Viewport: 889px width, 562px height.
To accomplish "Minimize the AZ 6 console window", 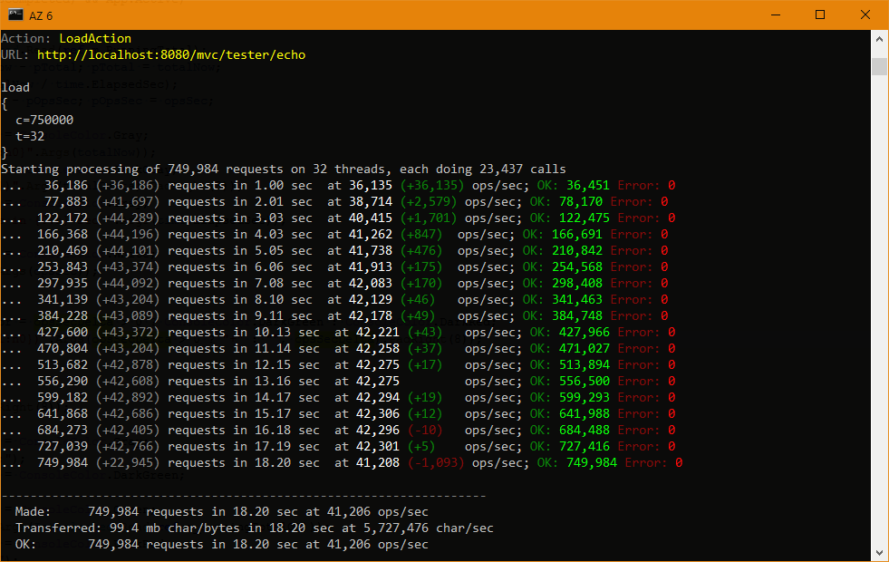I will 776,15.
